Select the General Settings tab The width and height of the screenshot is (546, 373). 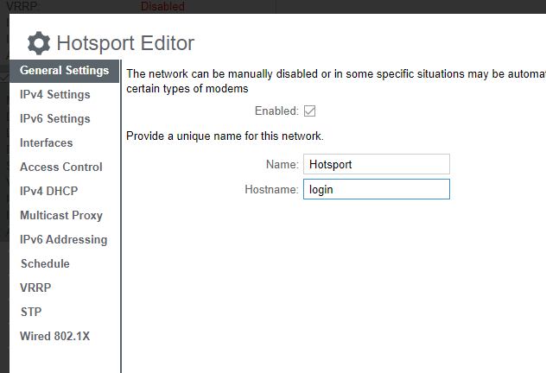point(64,70)
